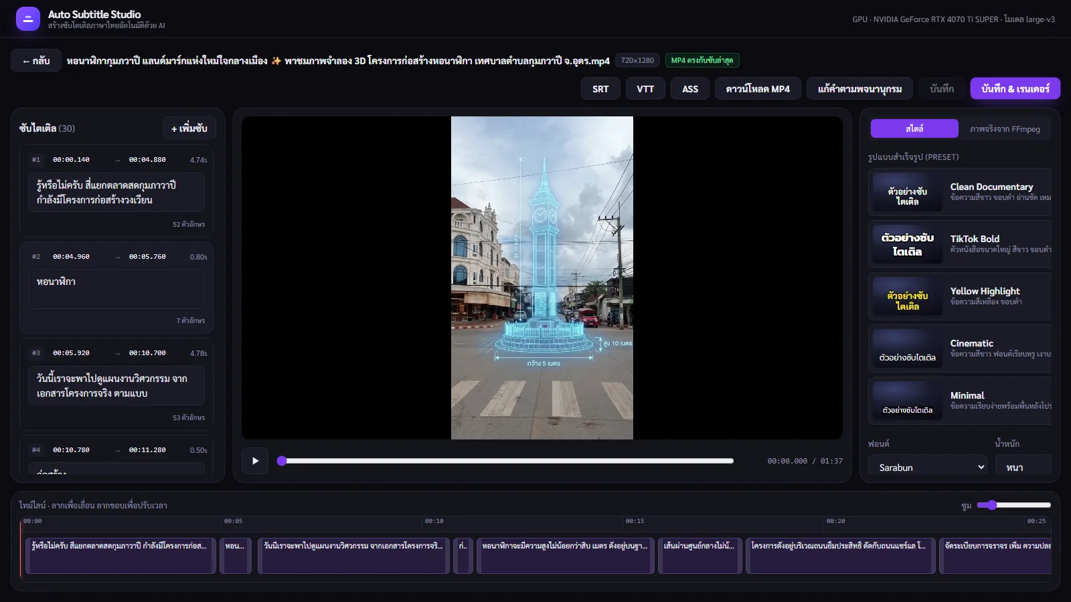Image resolution: width=1071 pixels, height=602 pixels.
Task: Open the font weight หนา dropdown
Action: coord(1023,467)
